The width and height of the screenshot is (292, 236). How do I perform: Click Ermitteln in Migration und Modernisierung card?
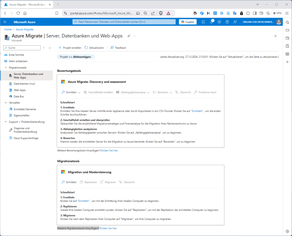coord(69,182)
